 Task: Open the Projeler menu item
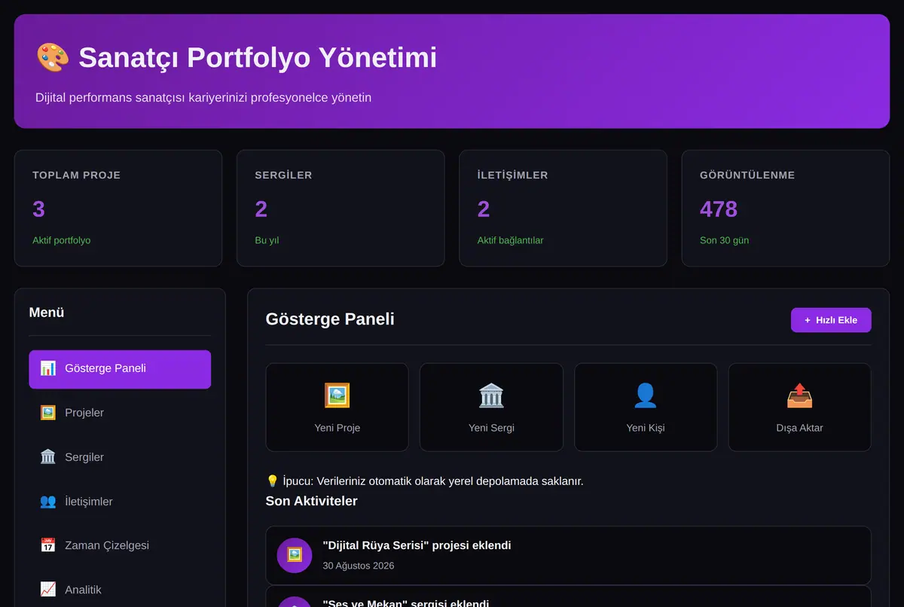pos(120,413)
